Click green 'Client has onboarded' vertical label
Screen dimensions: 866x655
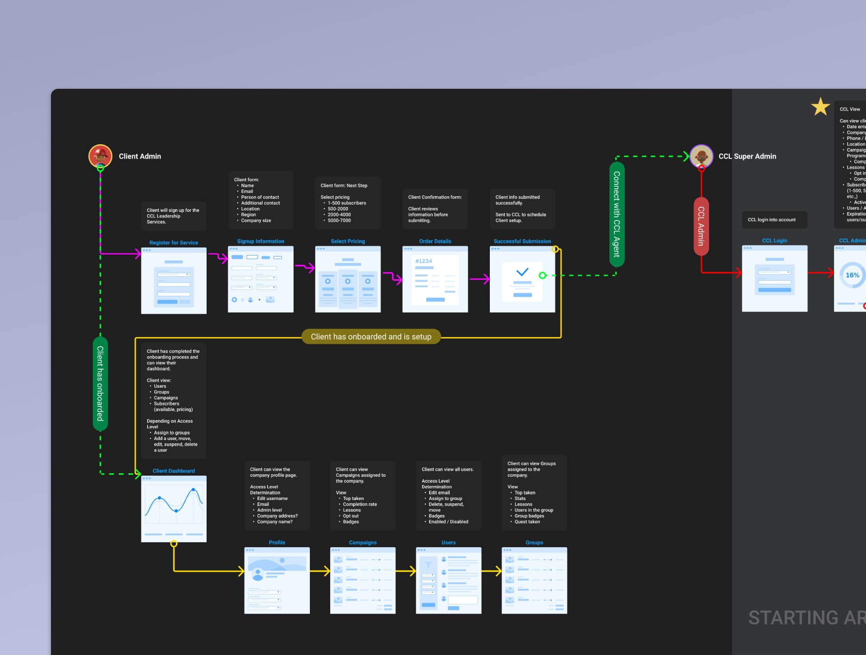[100, 384]
